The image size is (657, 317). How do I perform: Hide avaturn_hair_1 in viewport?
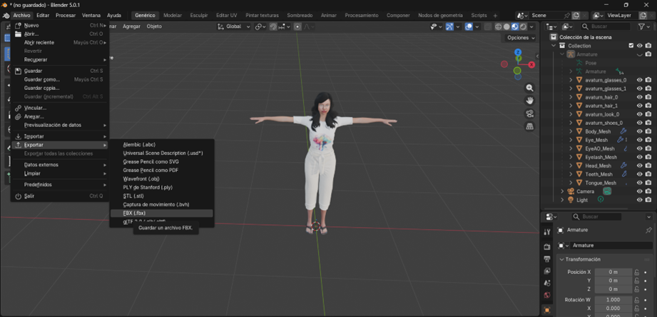click(x=640, y=106)
